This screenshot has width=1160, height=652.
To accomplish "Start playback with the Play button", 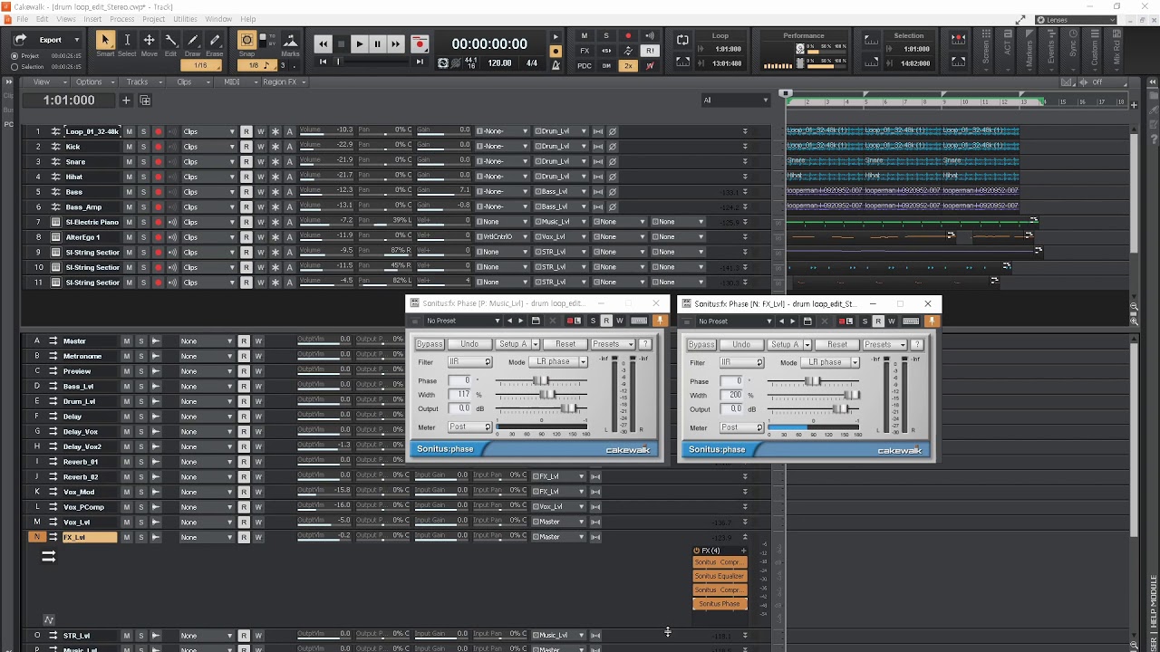I will 359,43.
